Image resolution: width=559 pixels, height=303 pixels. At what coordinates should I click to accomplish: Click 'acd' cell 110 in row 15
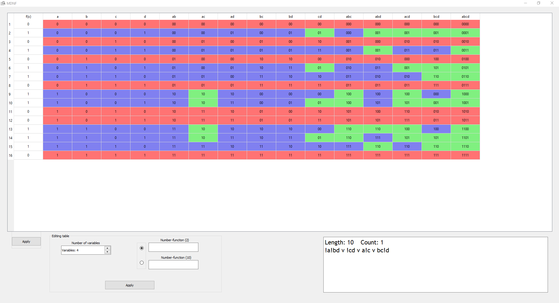tap(407, 147)
